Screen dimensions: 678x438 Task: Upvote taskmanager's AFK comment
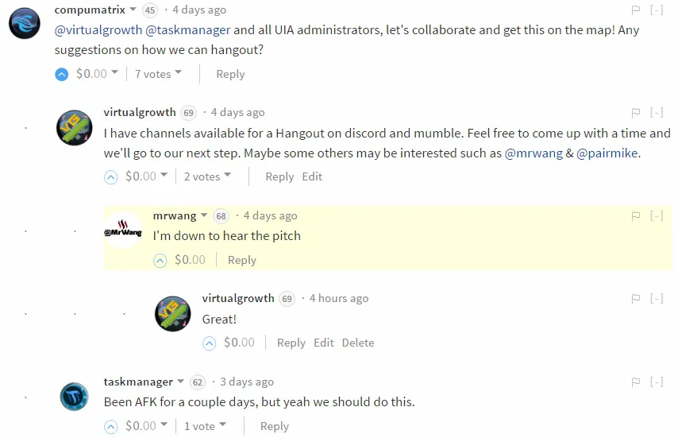[110, 427]
